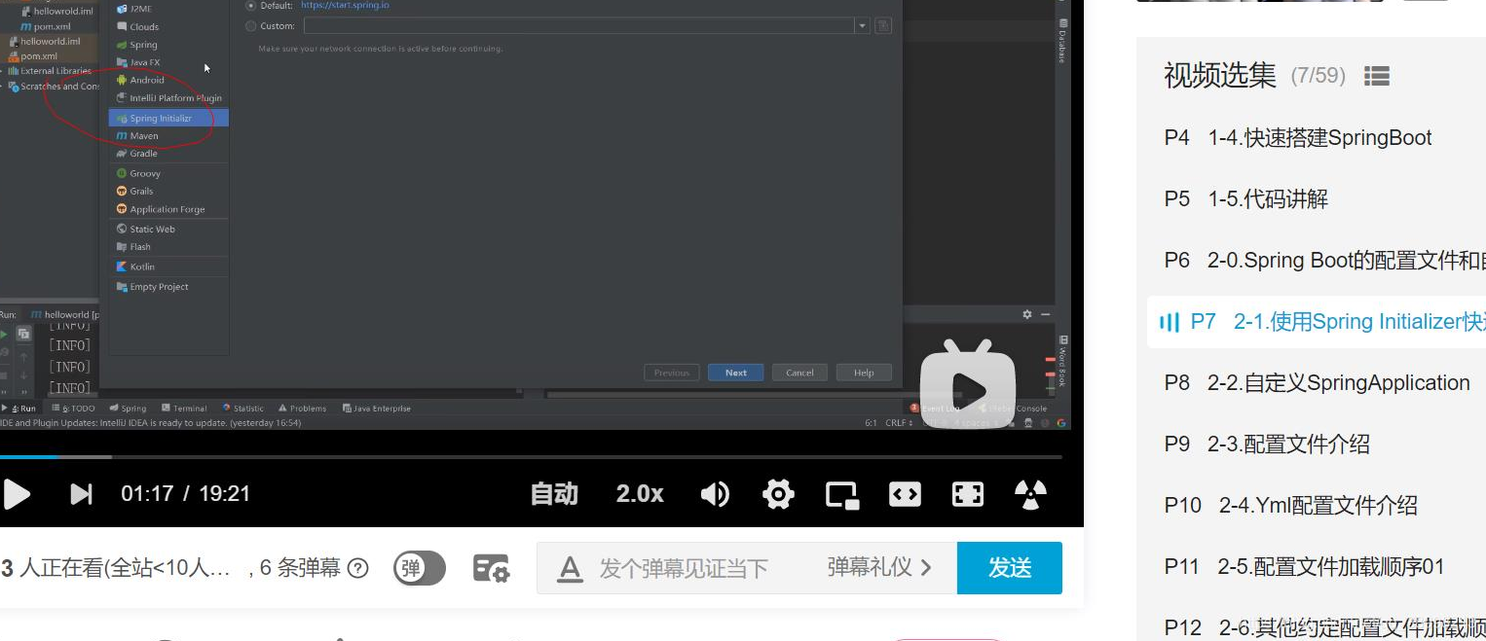Activate the picture-in-picture icon in player
The height and width of the screenshot is (641, 1486).
841,494
